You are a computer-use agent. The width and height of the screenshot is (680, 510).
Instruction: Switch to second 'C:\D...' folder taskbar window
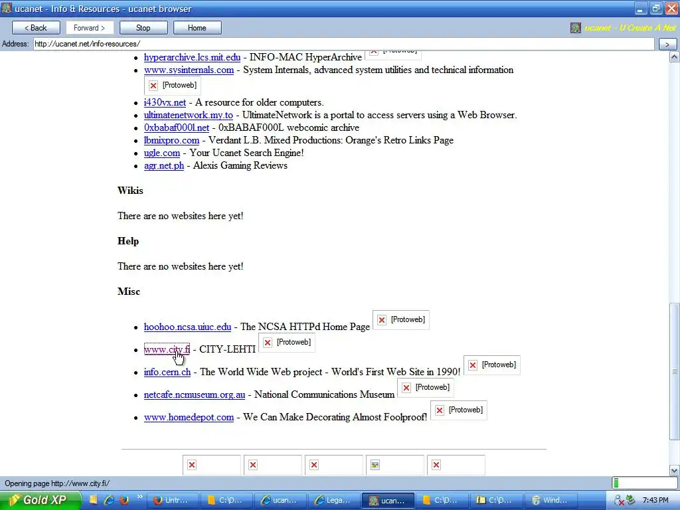click(442, 500)
